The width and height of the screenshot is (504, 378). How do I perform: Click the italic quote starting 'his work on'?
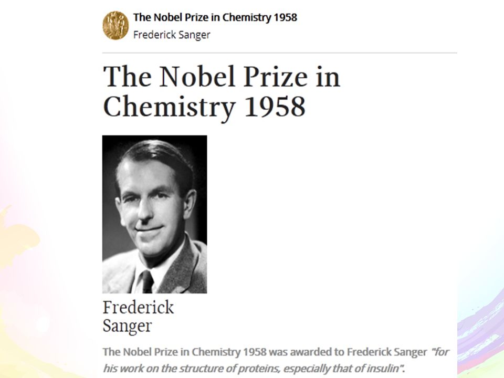(254, 369)
